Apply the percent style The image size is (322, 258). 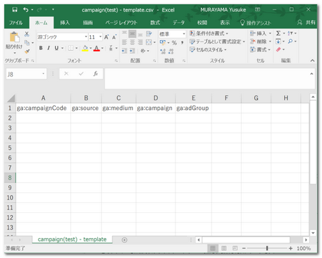[x=175, y=43]
